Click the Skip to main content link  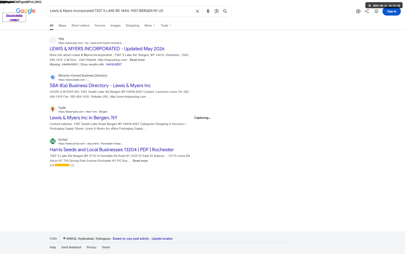coord(14,18)
